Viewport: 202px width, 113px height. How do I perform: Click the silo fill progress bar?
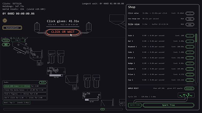point(63,27)
